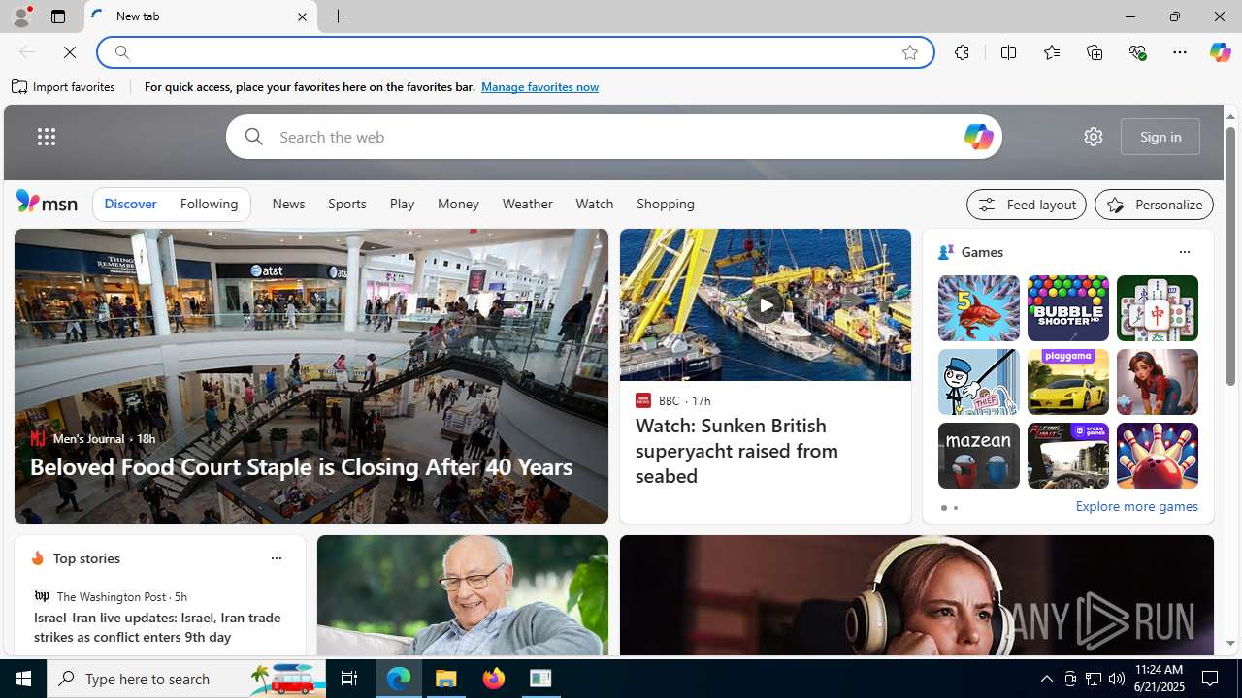The height and width of the screenshot is (698, 1242).
Task: Open Task View on taskbar
Action: (349, 679)
